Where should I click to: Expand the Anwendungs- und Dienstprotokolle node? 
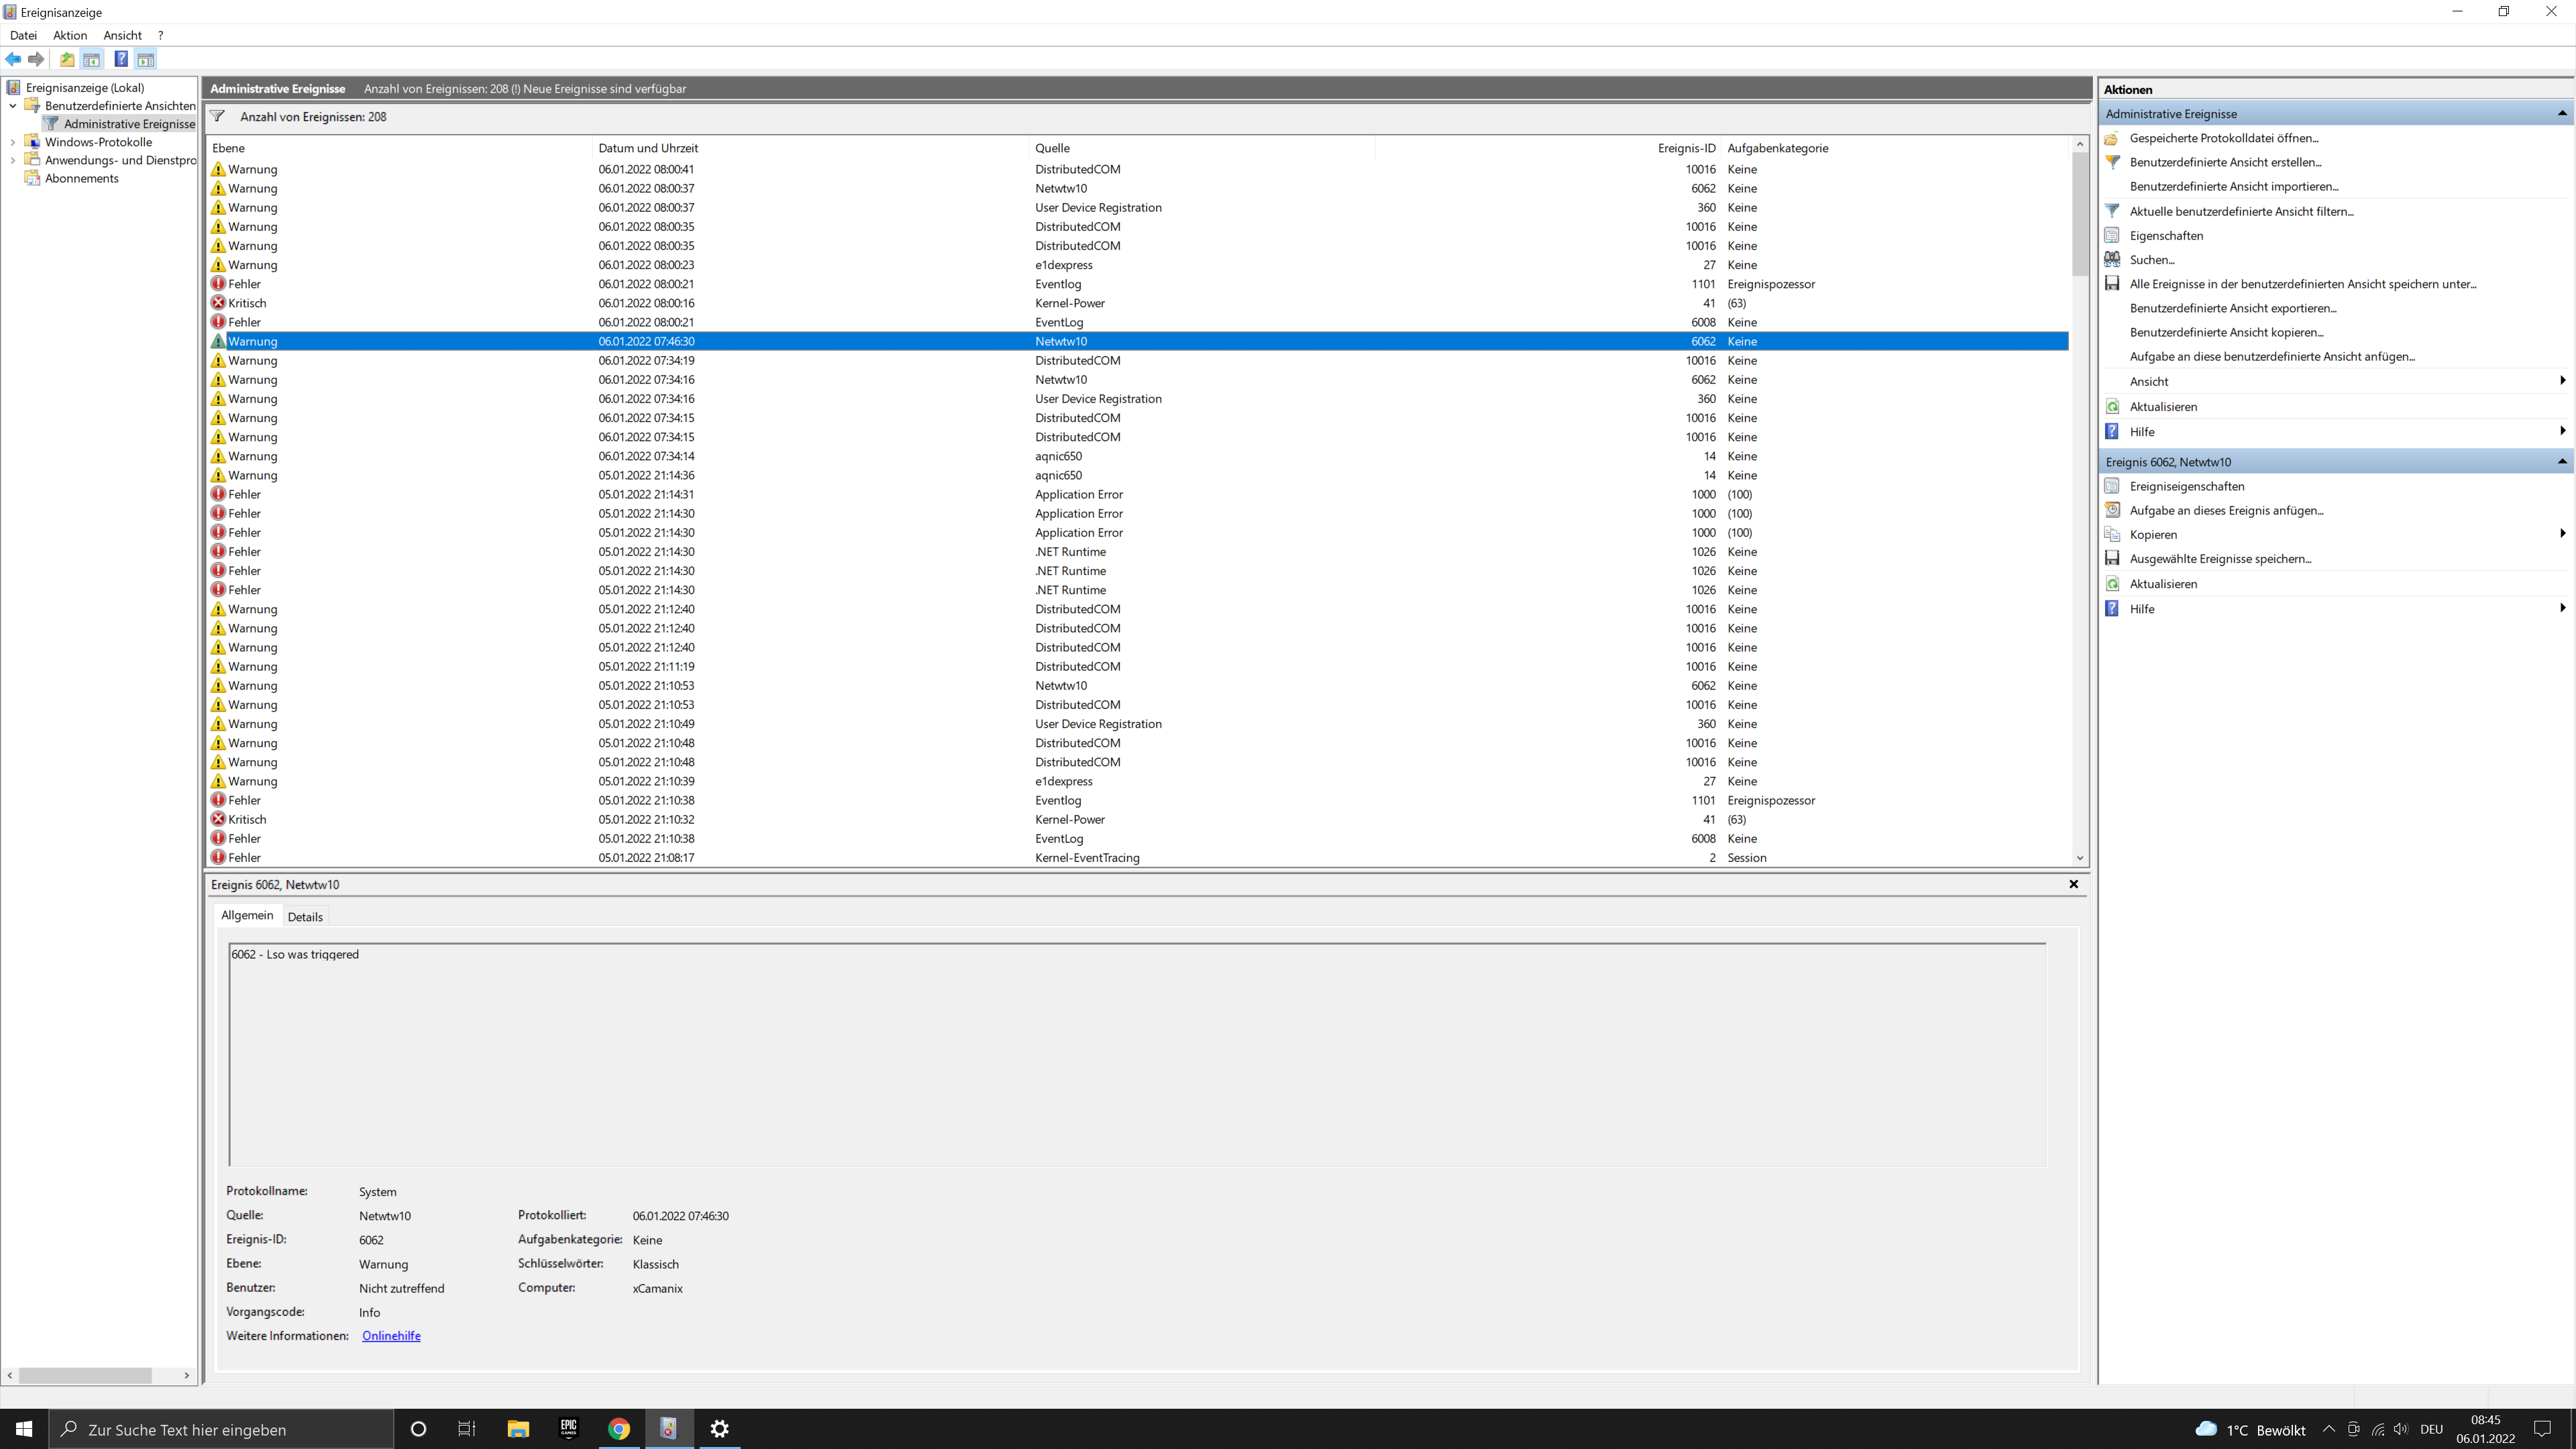point(13,160)
